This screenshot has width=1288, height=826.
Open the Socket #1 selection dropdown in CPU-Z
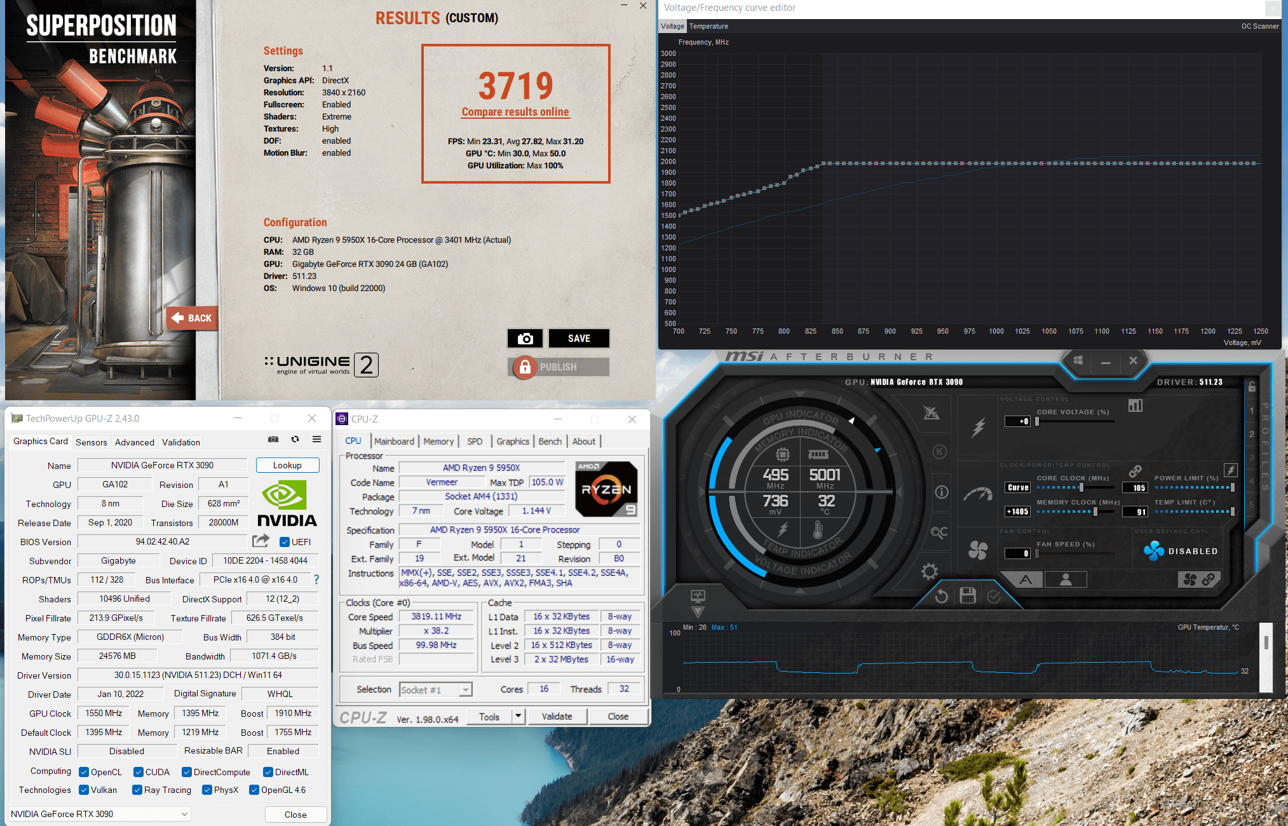pyautogui.click(x=436, y=690)
